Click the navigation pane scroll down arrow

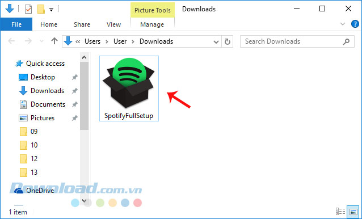(x=85, y=200)
